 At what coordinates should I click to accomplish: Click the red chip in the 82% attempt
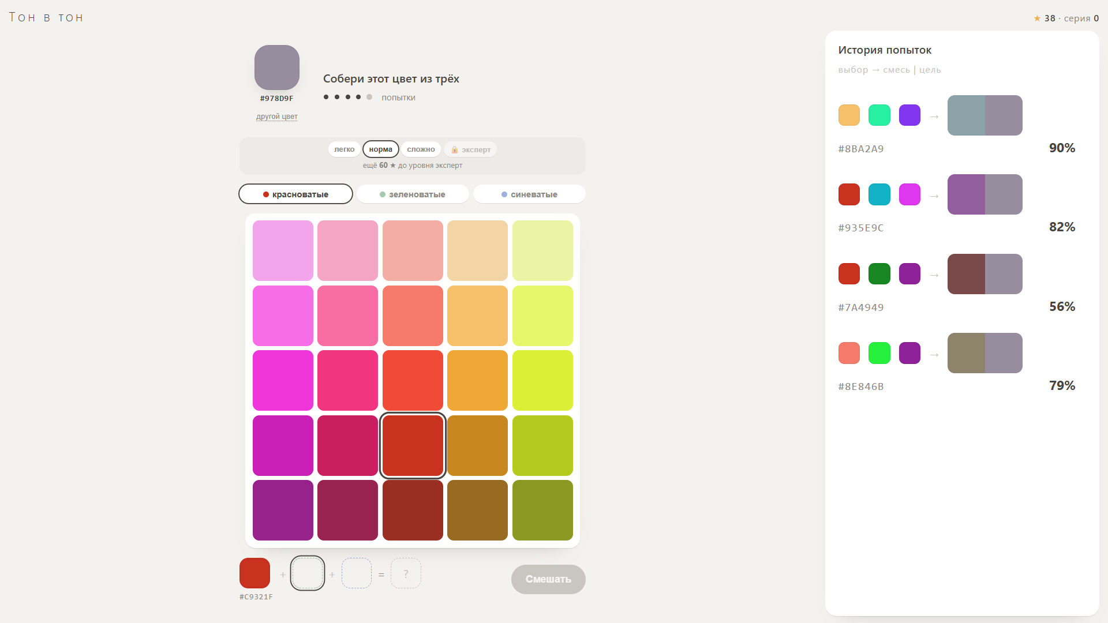(x=849, y=194)
